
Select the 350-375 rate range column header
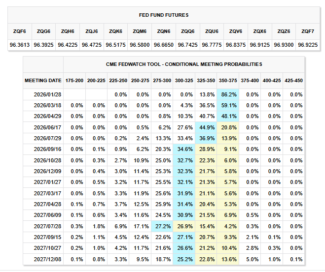point(228,80)
